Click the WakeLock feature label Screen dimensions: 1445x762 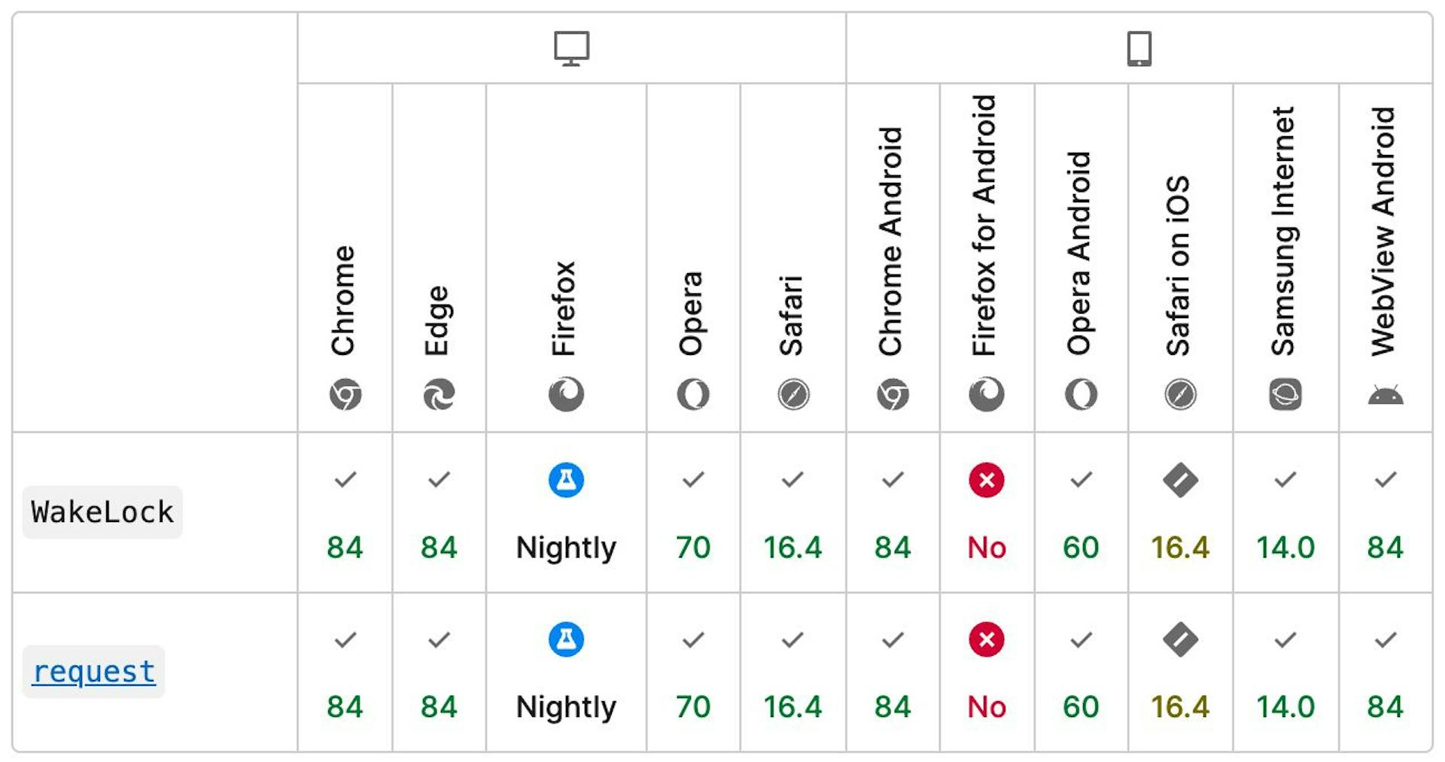coord(102,512)
